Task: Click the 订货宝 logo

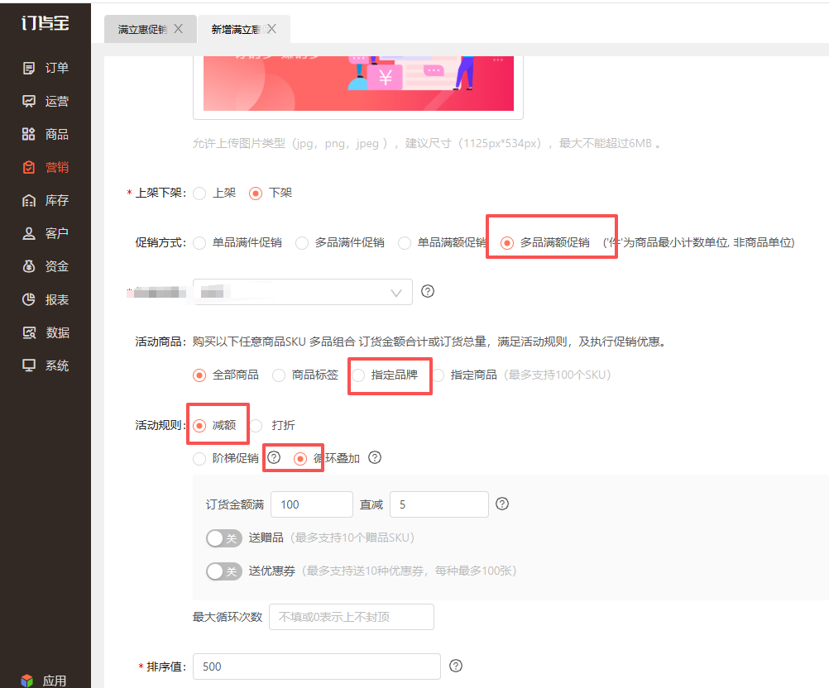Action: (46, 23)
